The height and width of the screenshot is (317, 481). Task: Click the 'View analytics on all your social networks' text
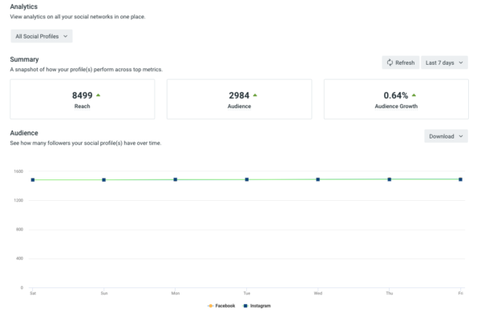click(x=77, y=17)
